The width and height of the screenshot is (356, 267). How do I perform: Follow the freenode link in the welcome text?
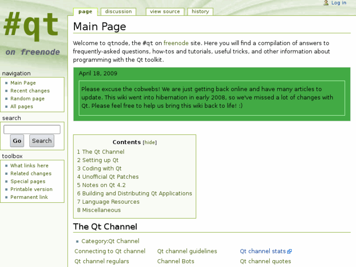(176, 43)
